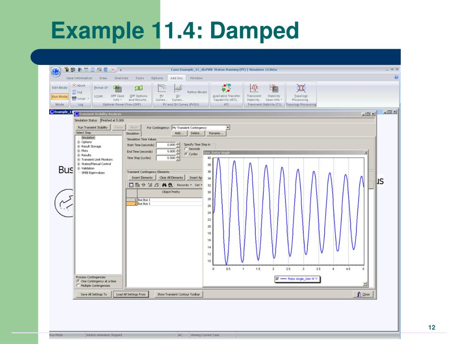Expand the Transient Limit Monitors node
458x344 pixels.
coord(79,159)
